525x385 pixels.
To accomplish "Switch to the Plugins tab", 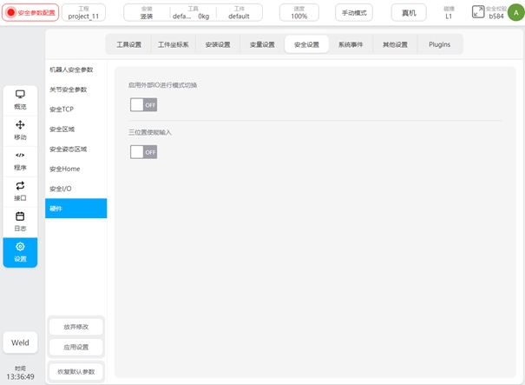I will click(x=439, y=44).
